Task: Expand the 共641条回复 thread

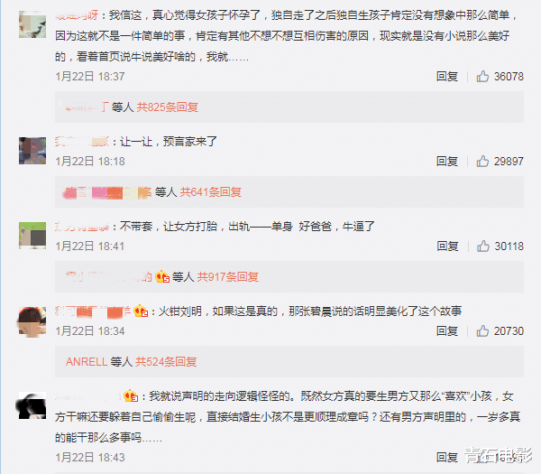Action: [x=210, y=192]
